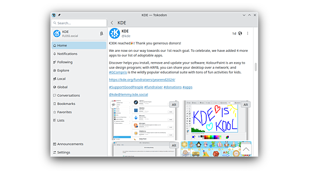Switch to the Global timeline
The image size is (309, 174).
tap(62, 87)
